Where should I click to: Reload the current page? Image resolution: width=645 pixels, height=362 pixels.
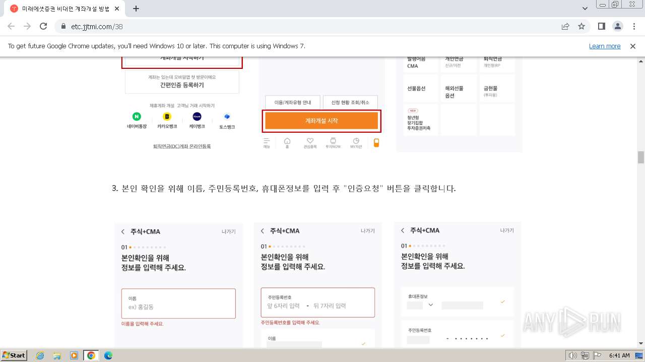point(43,26)
